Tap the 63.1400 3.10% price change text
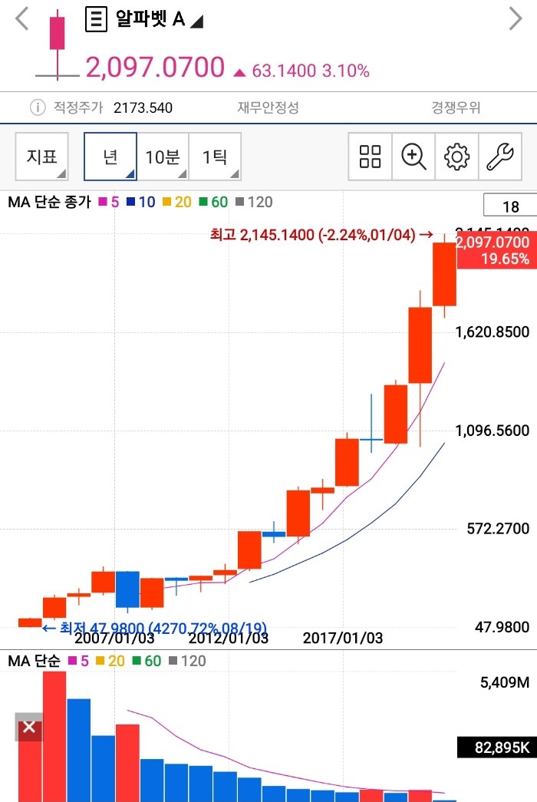Image resolution: width=537 pixels, height=802 pixels. pos(311,71)
